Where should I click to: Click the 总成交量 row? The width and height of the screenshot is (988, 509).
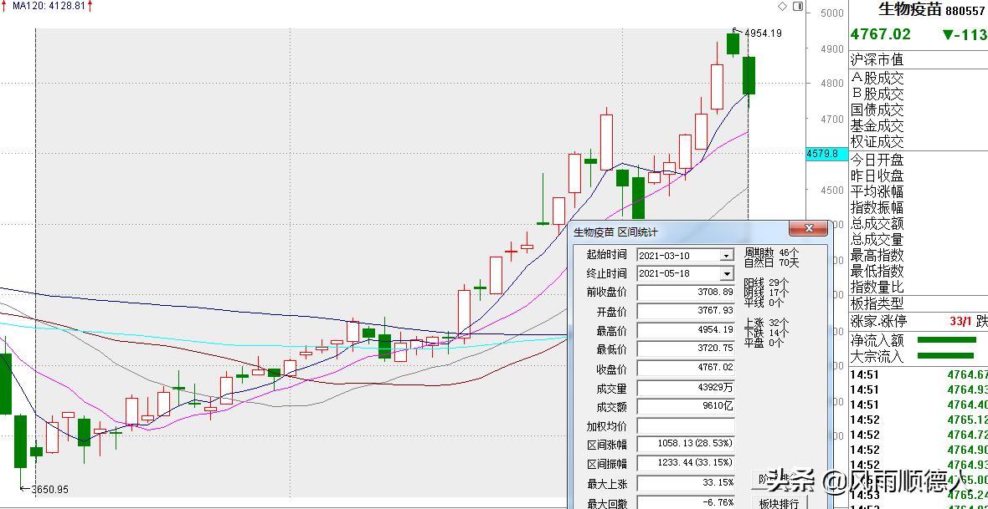[x=919, y=239]
